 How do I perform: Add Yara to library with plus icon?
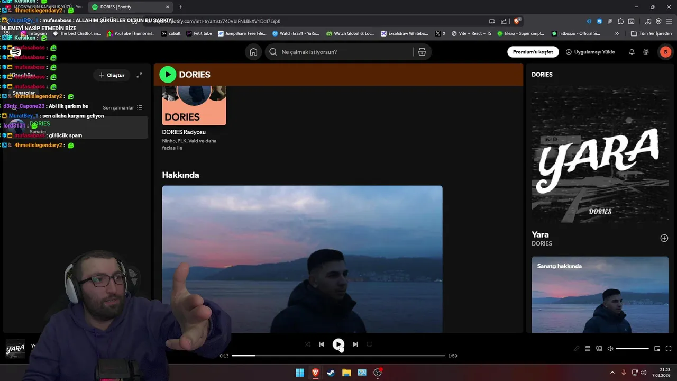664,238
